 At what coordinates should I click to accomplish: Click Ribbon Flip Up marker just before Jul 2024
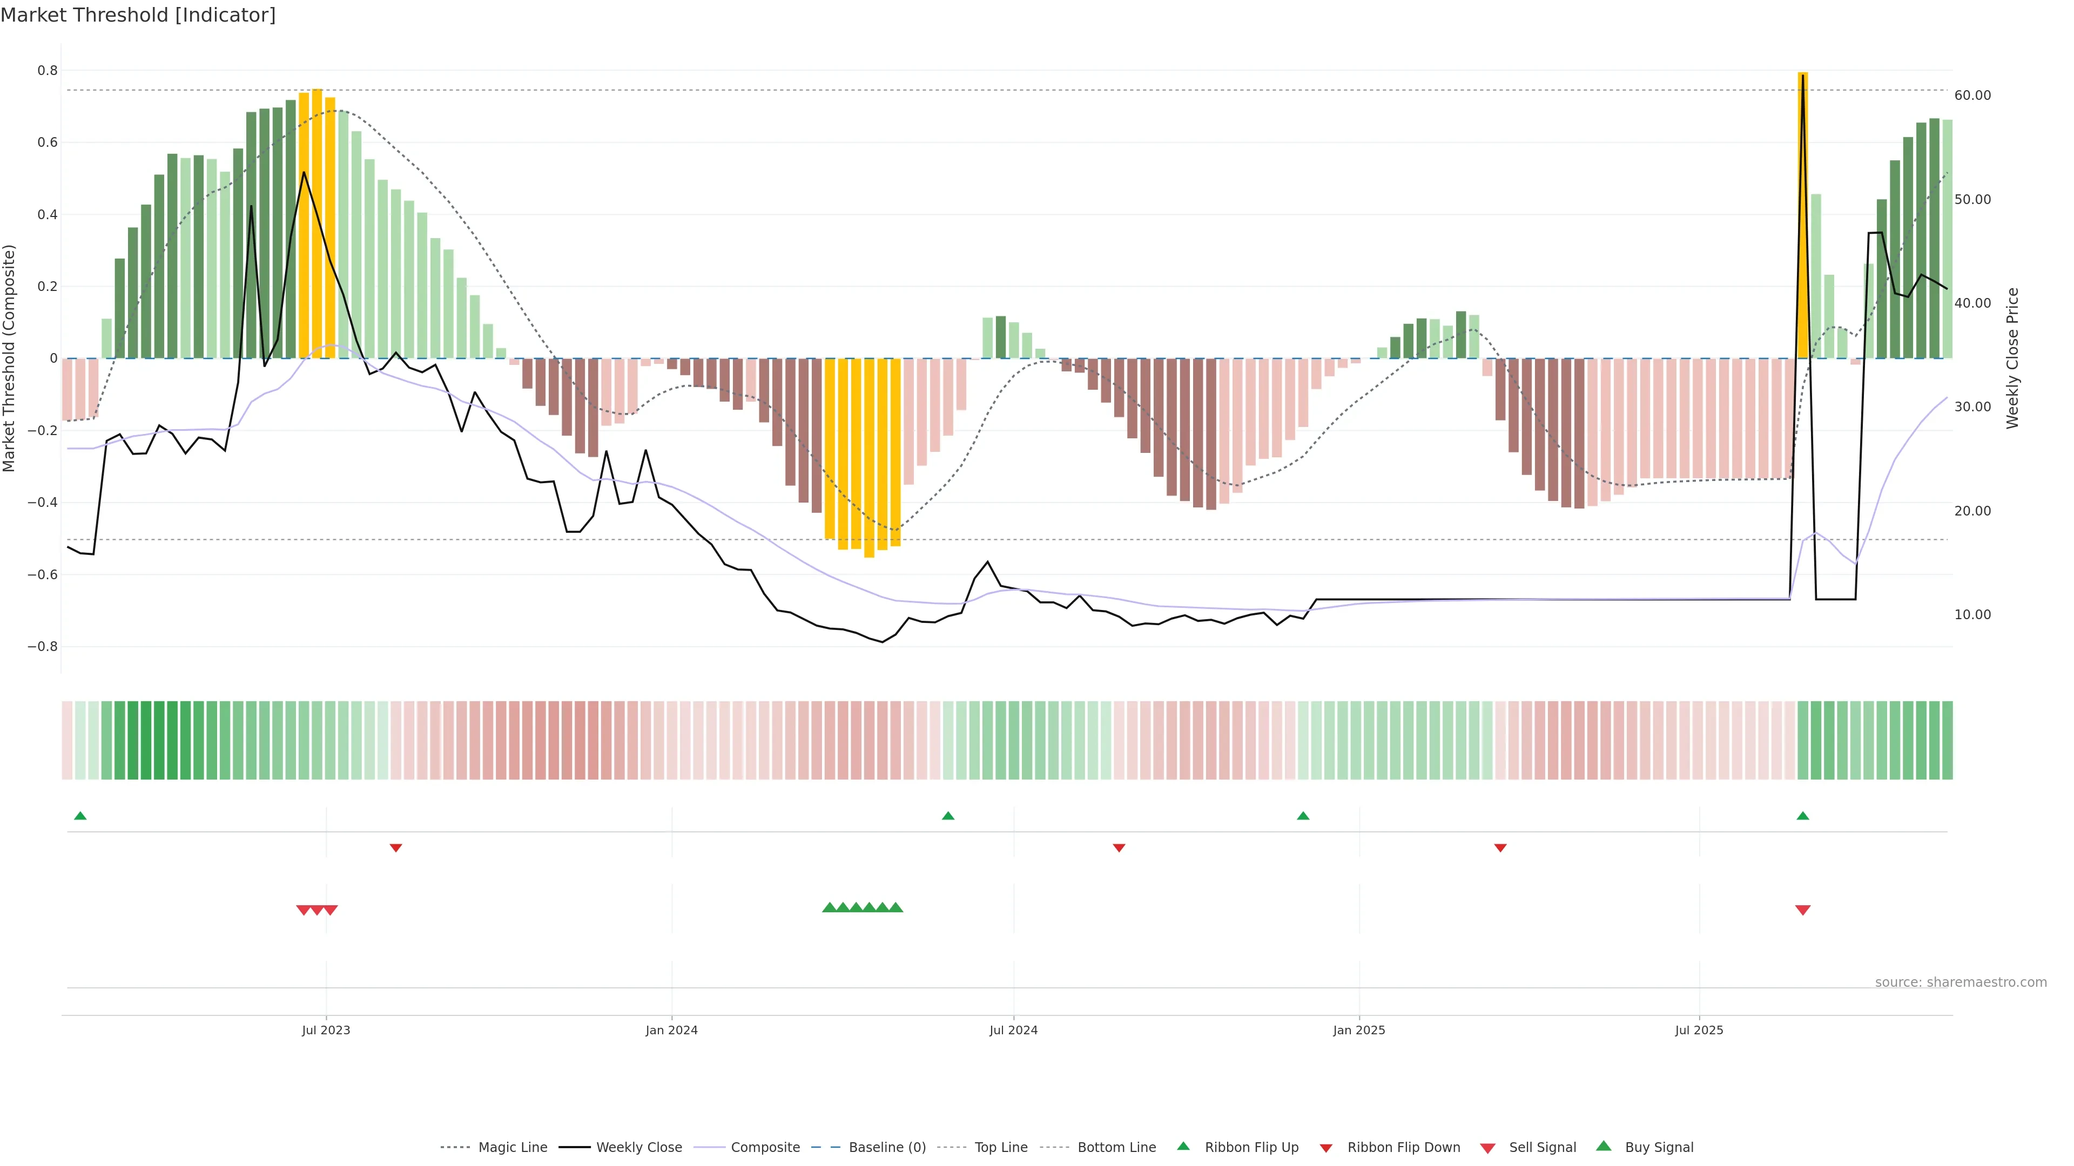tap(948, 816)
